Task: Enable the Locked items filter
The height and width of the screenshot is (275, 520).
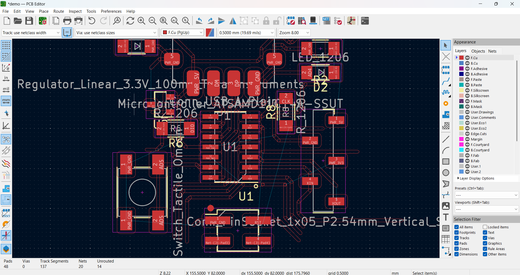Action: point(485,227)
